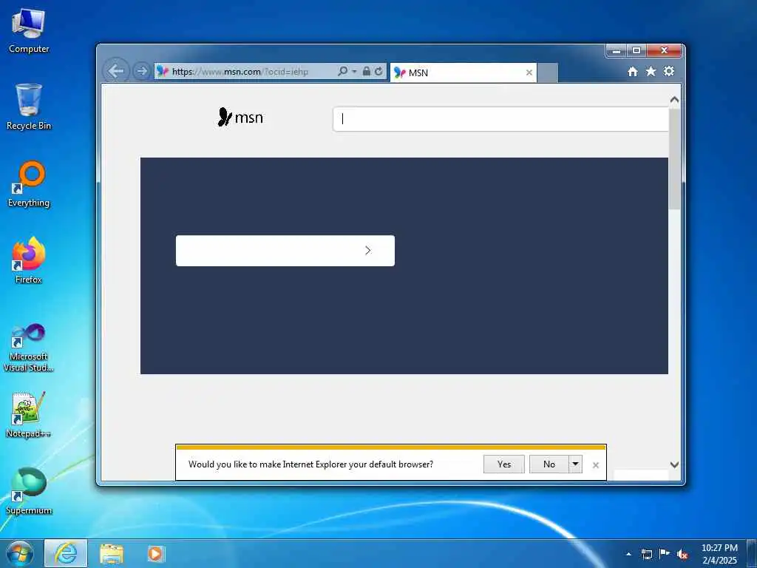
Task: Select the Firefox desktop shortcut
Action: click(29, 261)
